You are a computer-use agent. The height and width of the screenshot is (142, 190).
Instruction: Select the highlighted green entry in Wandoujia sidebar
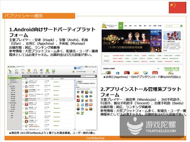(14, 78)
